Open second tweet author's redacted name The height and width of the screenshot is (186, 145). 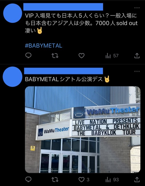[63, 71]
